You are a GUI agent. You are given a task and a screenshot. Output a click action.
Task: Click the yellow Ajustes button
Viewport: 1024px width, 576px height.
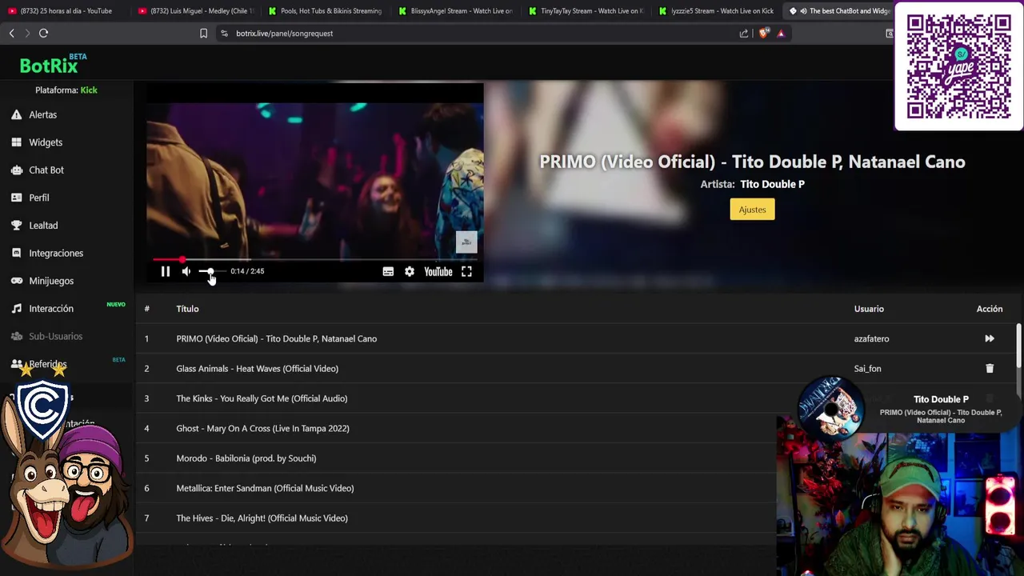click(x=752, y=210)
